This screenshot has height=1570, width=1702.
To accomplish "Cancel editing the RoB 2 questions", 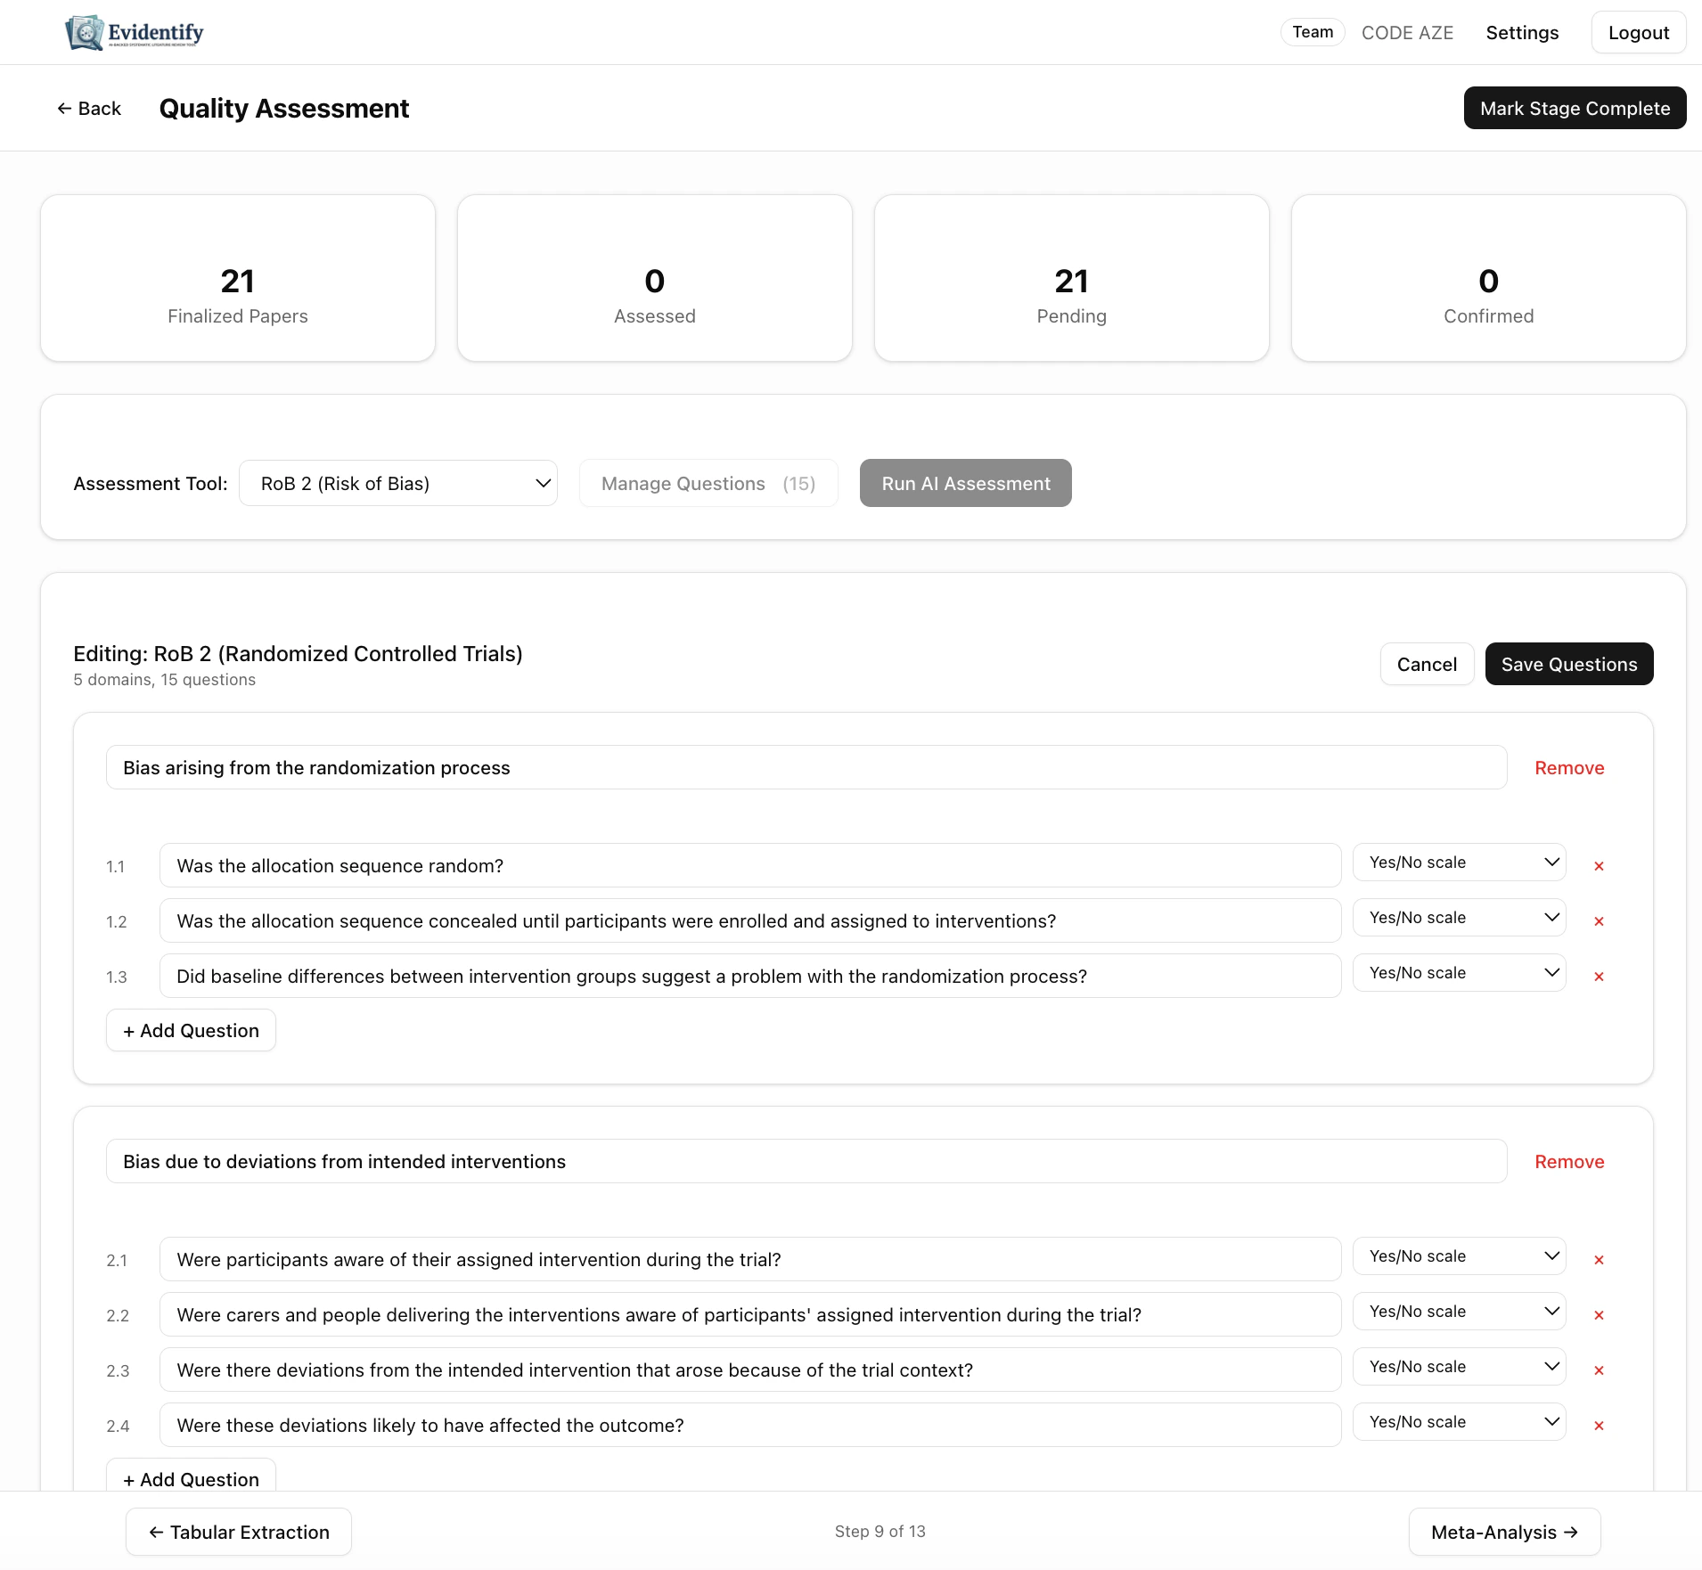I will pos(1426,664).
